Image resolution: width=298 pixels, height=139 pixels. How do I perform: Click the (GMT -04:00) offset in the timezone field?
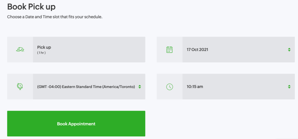tap(49, 87)
